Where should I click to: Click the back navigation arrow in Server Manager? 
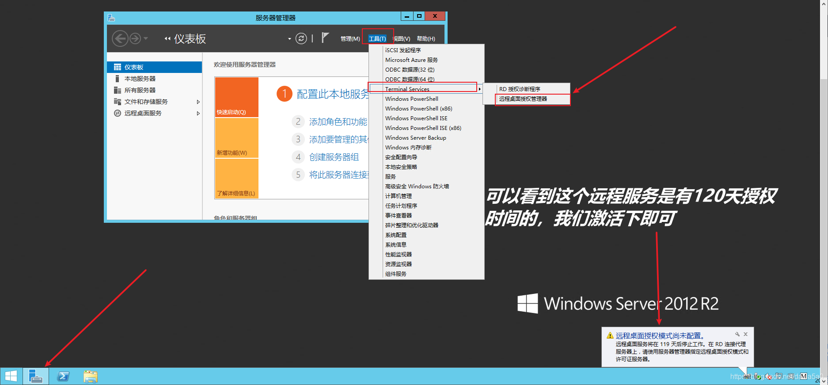click(x=120, y=38)
